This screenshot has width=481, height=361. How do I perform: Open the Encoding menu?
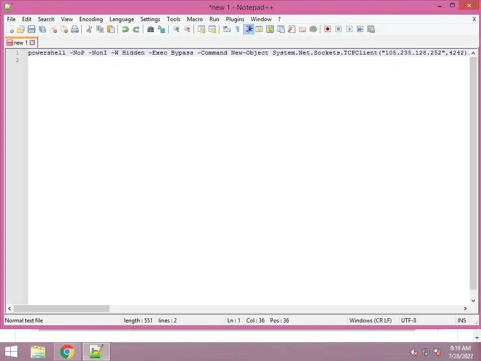point(91,19)
